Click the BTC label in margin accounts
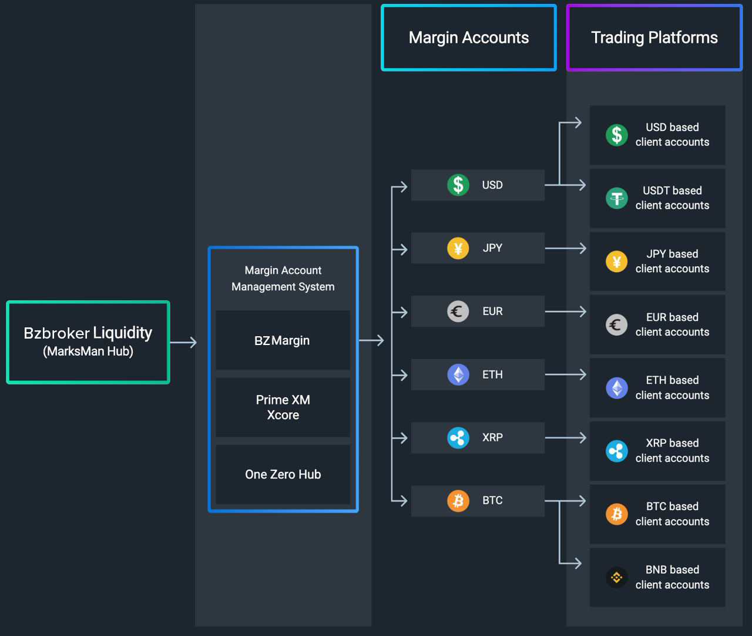 (492, 501)
